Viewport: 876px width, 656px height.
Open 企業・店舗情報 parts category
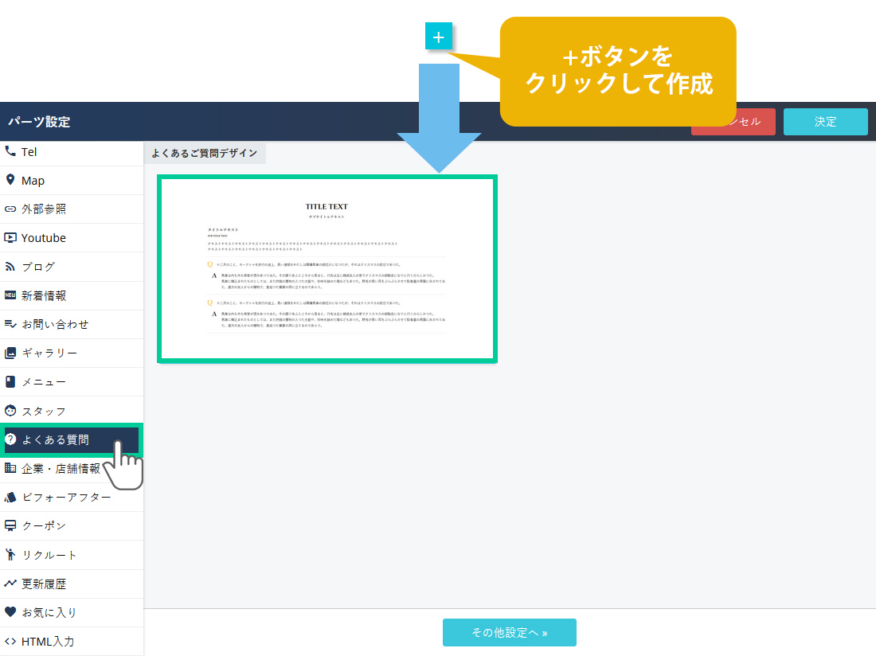pos(61,468)
